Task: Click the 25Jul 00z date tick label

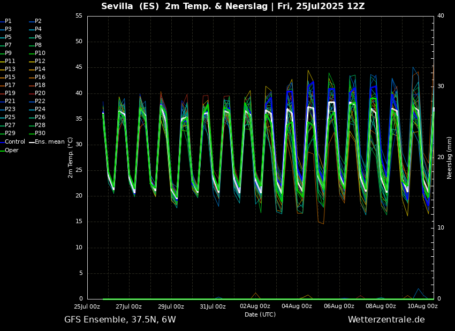Action: coord(87,306)
